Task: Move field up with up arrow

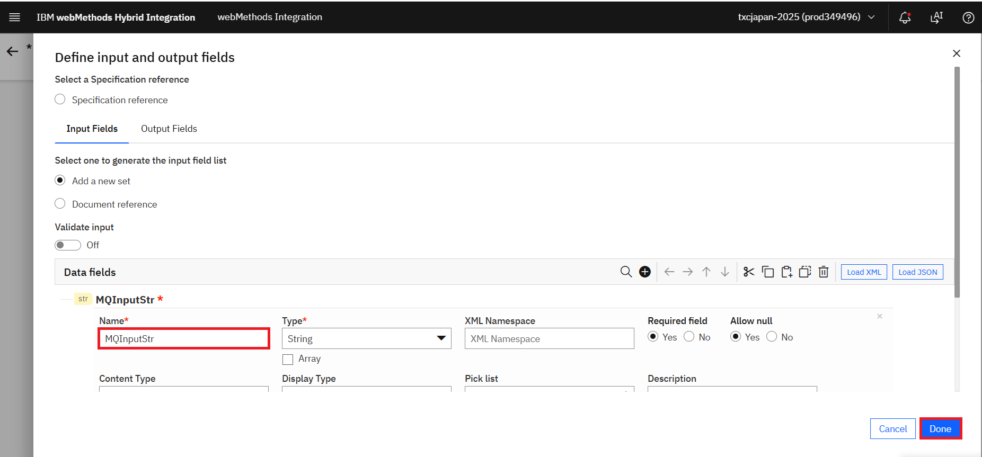Action: tap(706, 272)
